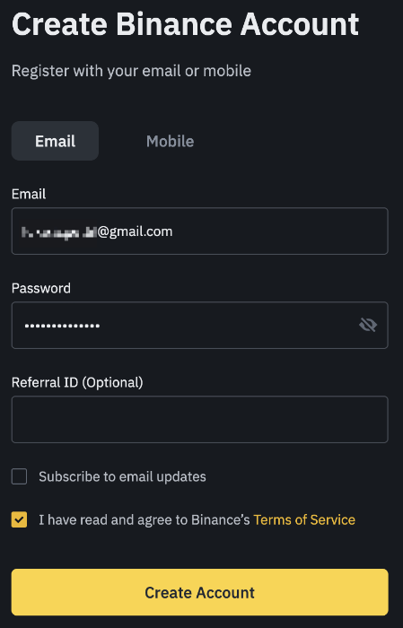This screenshot has height=628, width=403.
Task: Click the masked password dots
Action: click(x=62, y=326)
